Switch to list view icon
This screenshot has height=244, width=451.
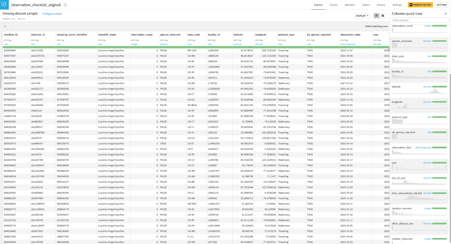[x=383, y=16]
